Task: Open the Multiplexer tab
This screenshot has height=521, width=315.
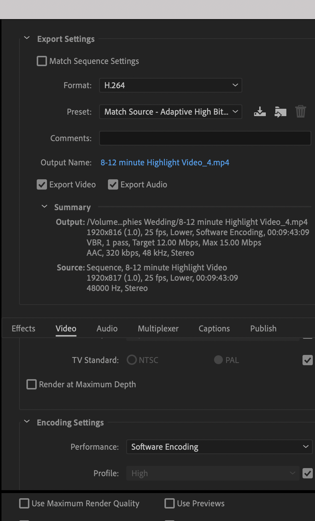Action: pyautogui.click(x=158, y=328)
